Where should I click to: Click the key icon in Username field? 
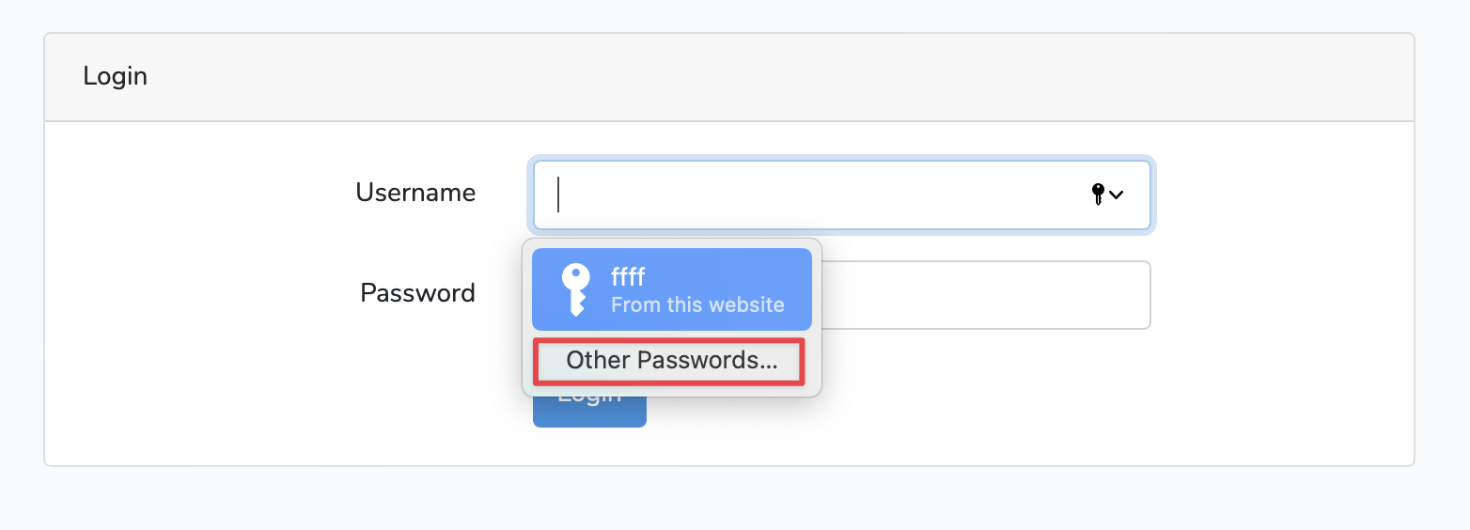1097,195
